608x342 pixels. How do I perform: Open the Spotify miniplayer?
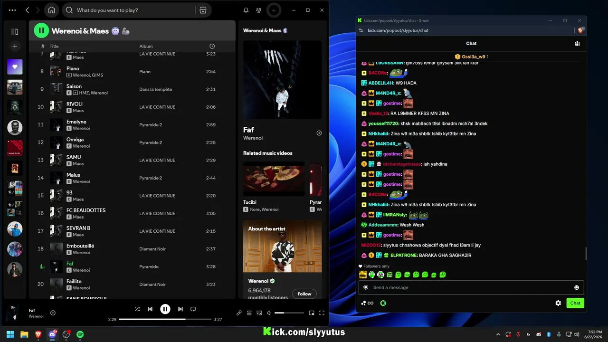click(312, 313)
